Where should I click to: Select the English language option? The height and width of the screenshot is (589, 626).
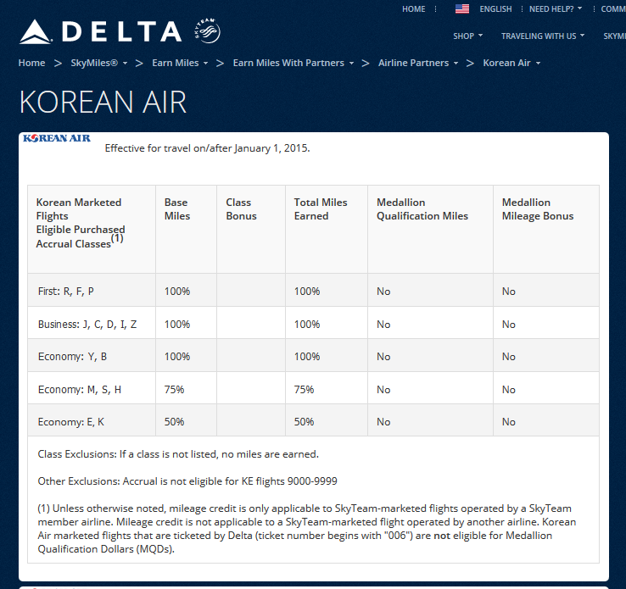(495, 9)
